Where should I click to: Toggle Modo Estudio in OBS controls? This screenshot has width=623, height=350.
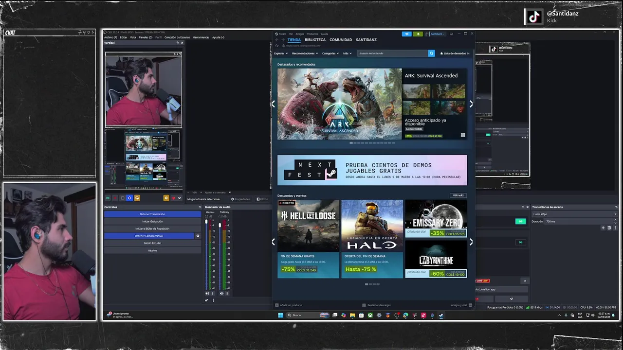tap(152, 243)
